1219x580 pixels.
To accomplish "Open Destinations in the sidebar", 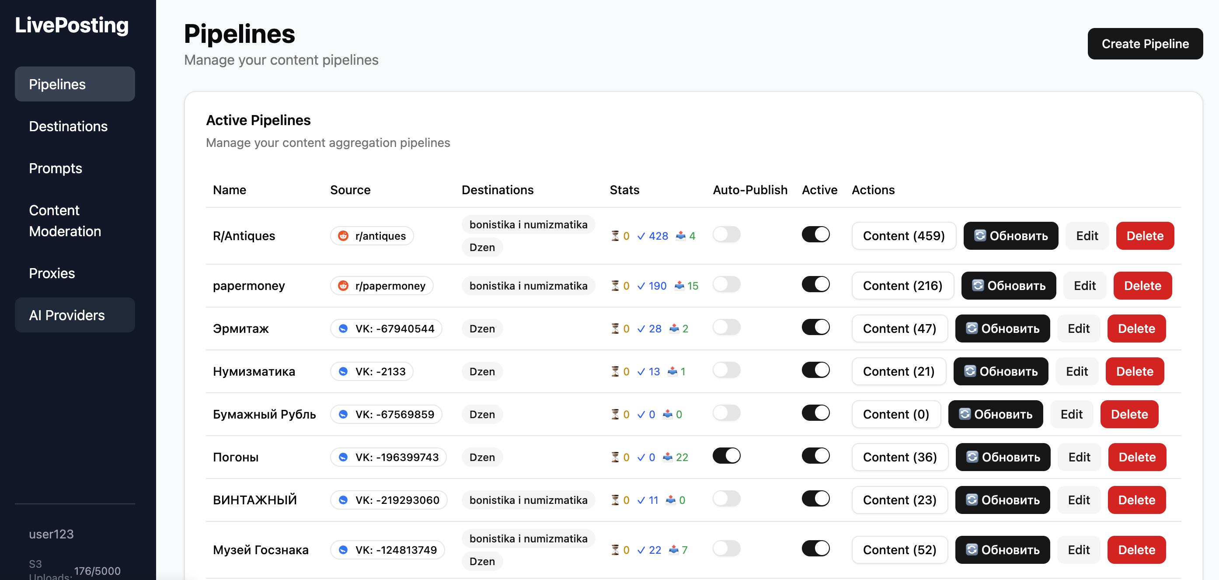I will point(68,126).
